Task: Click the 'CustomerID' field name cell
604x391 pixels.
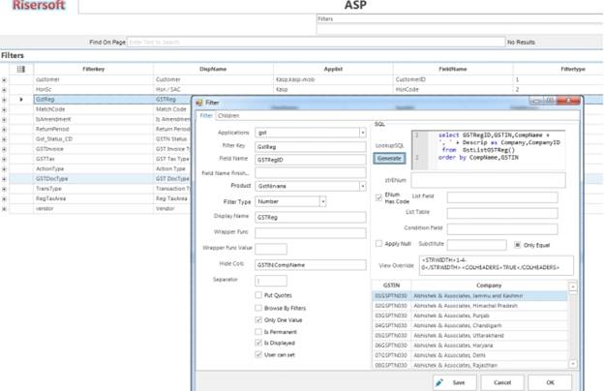Action: pyautogui.click(x=453, y=79)
